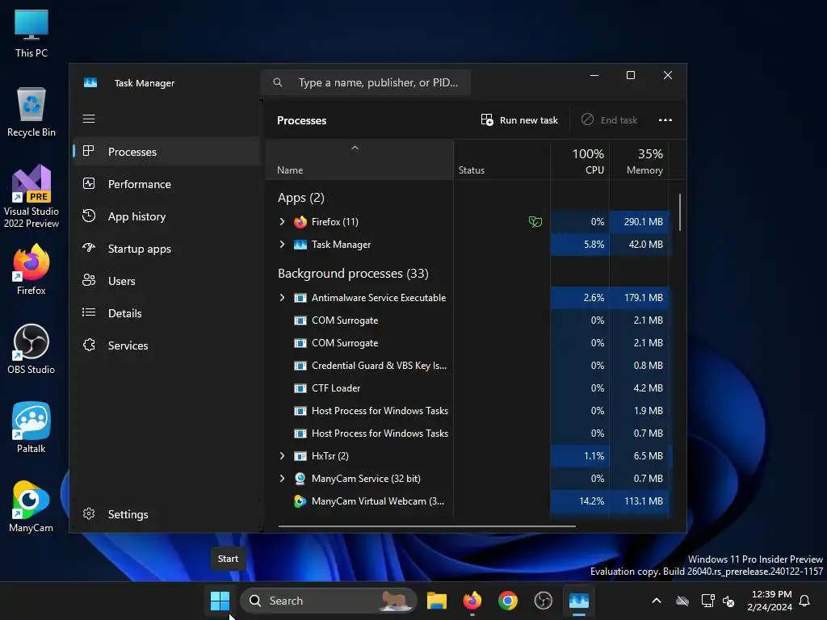Image resolution: width=827 pixels, height=620 pixels.
Task: Select ManyCam Service process icon
Action: click(x=300, y=478)
